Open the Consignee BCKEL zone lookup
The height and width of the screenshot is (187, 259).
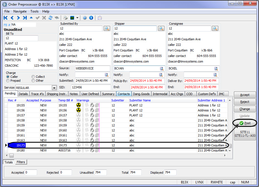coord(216,69)
